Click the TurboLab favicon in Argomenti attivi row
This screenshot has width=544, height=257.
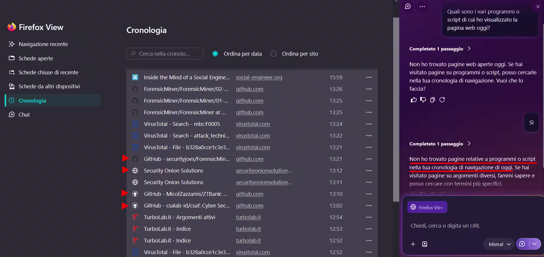pos(135,217)
